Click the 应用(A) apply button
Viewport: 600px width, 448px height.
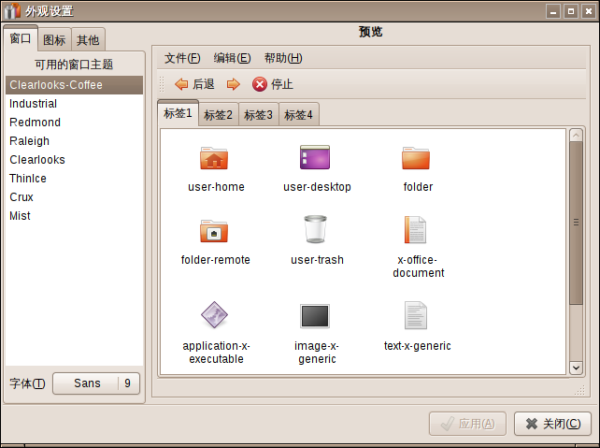(467, 424)
